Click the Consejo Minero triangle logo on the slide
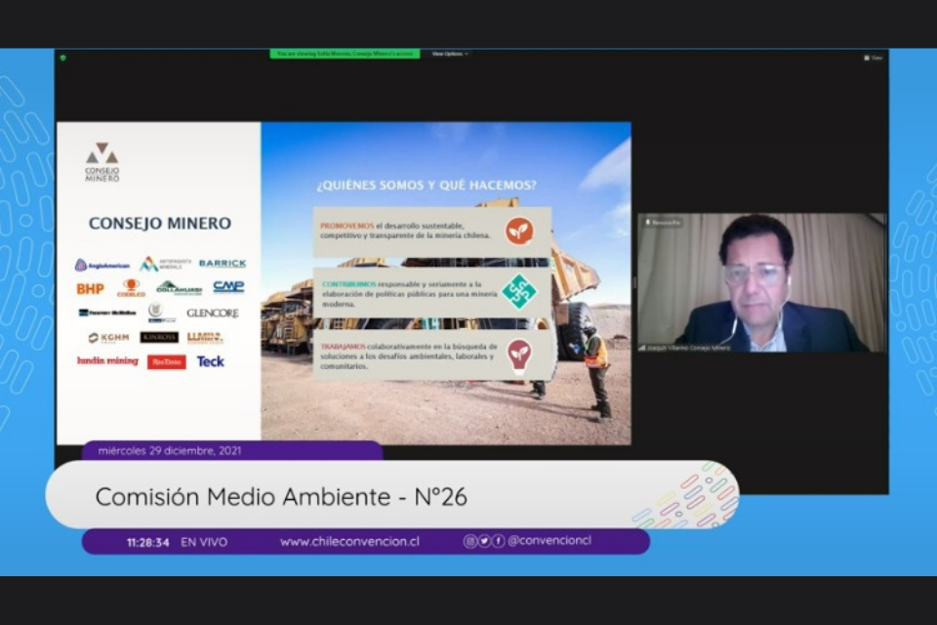The image size is (937, 625). point(102,162)
